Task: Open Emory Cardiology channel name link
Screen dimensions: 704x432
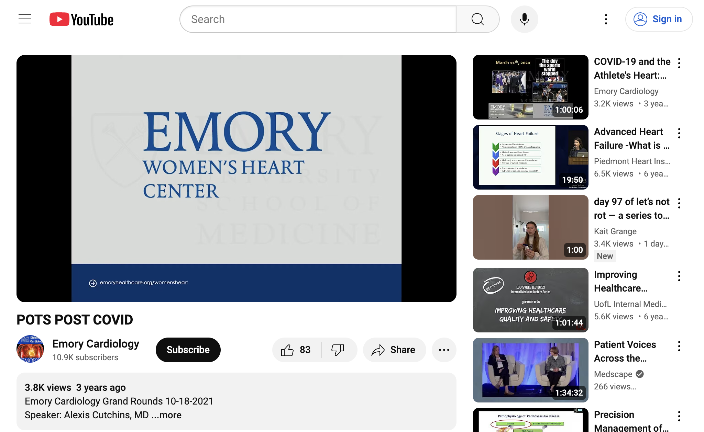Action: pos(96,344)
